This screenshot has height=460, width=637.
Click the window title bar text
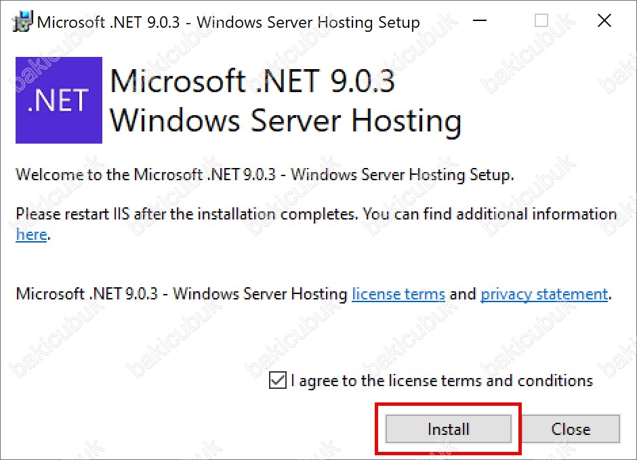tap(228, 22)
